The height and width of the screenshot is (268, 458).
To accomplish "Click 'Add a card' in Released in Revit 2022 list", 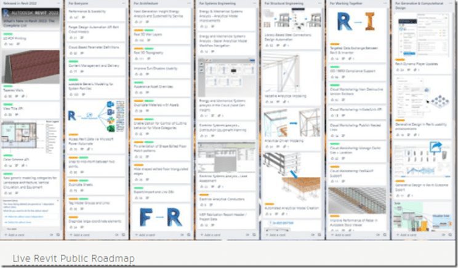I will (15, 235).
